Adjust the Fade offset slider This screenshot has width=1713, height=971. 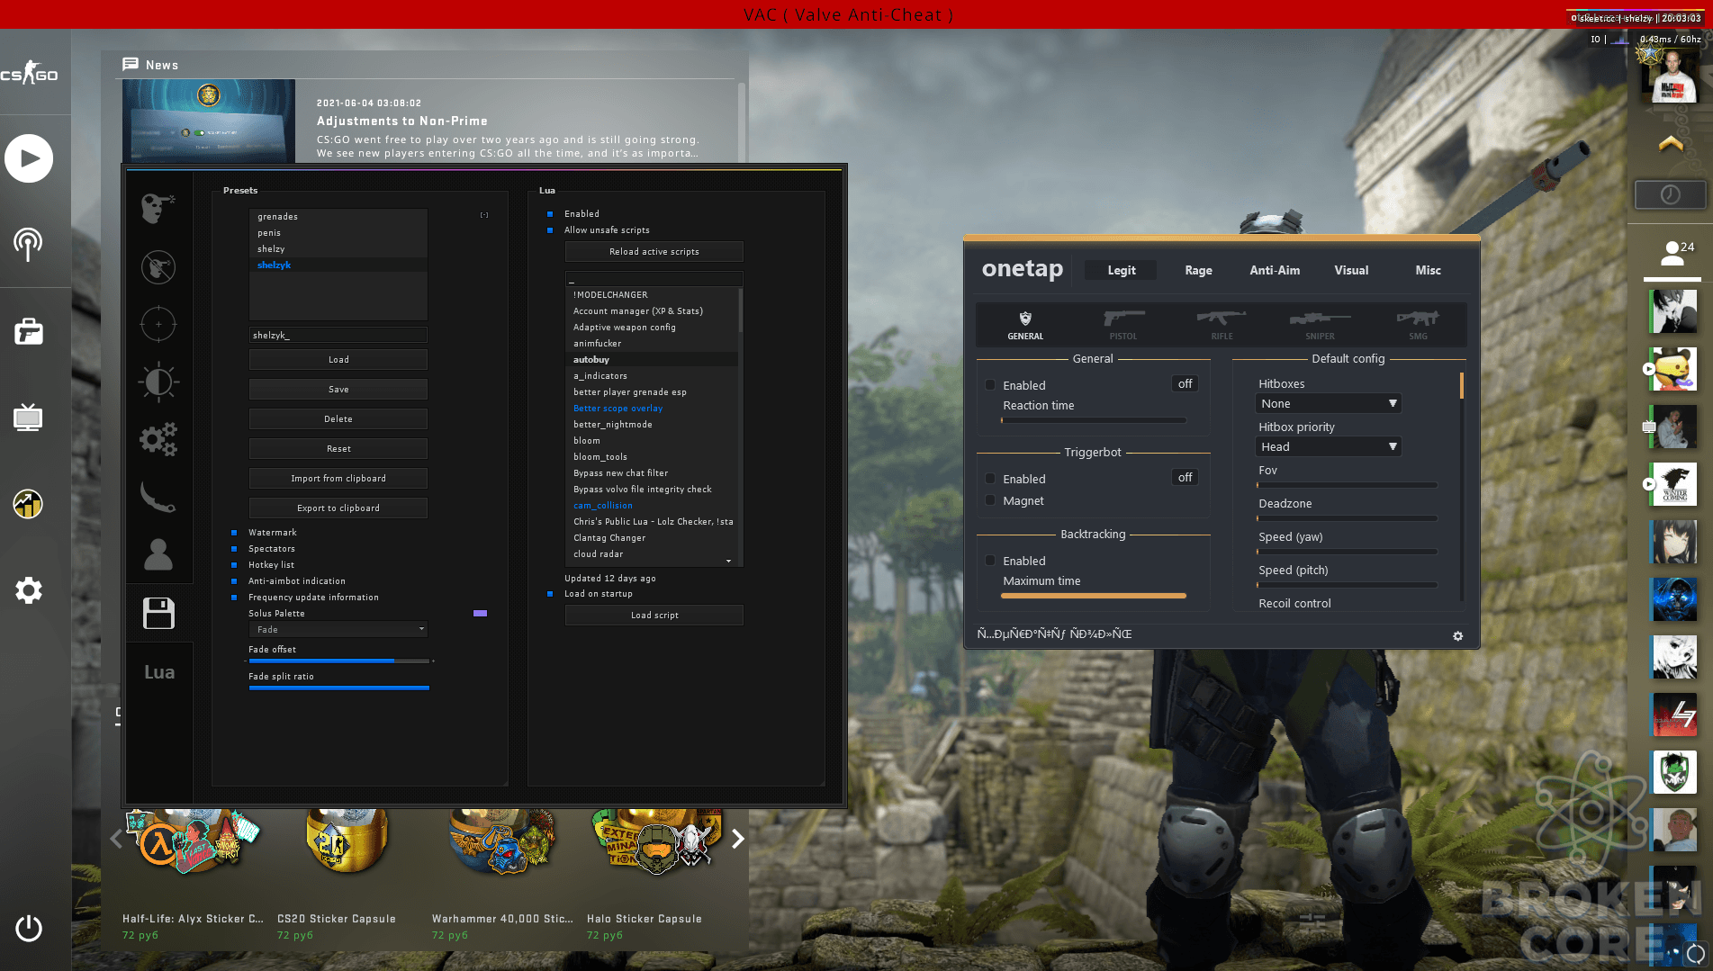click(x=338, y=661)
